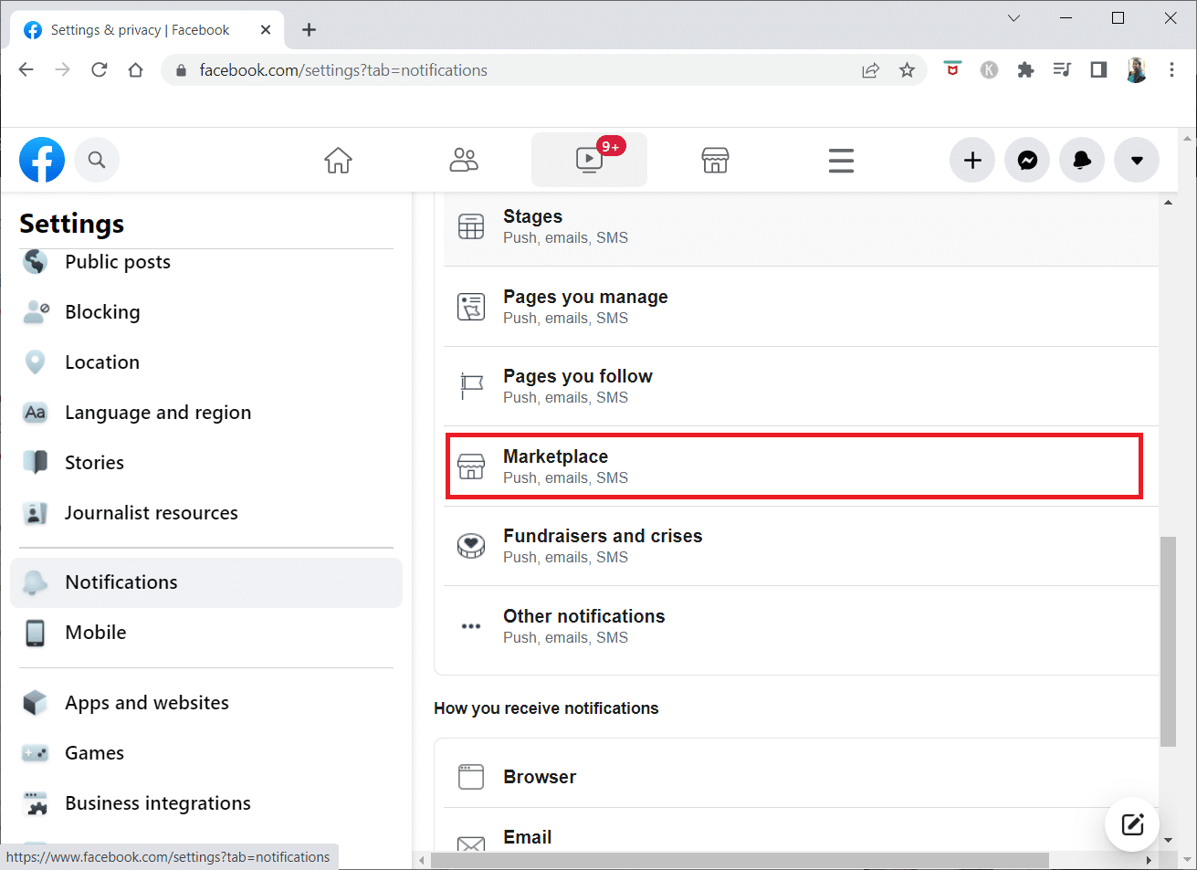Open Mobile settings
Screen dimensions: 1197x870
pyautogui.click(x=206, y=633)
